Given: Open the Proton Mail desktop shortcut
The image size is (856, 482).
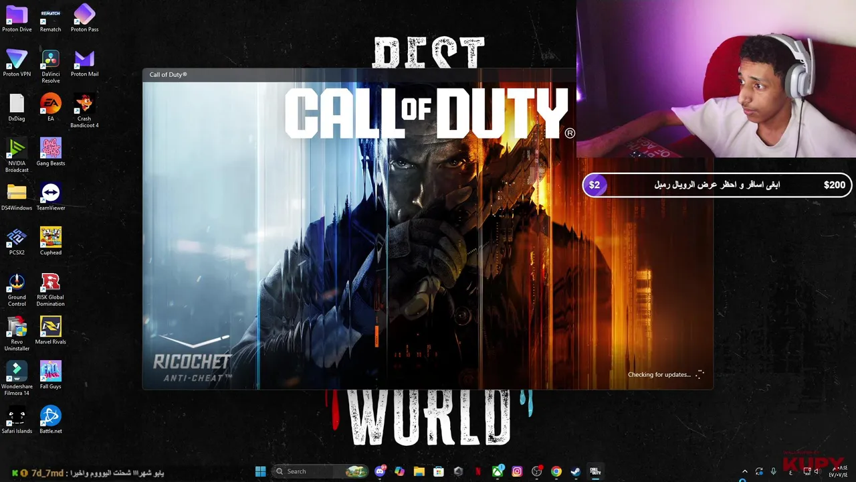Looking at the screenshot, I should coord(84,63).
